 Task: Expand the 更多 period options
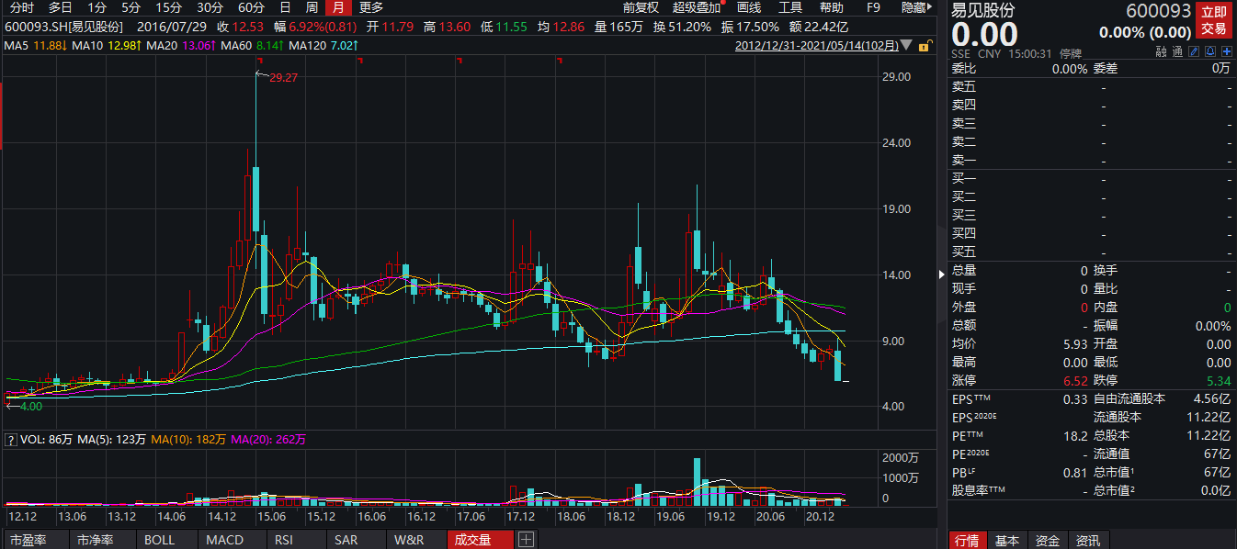click(x=371, y=7)
